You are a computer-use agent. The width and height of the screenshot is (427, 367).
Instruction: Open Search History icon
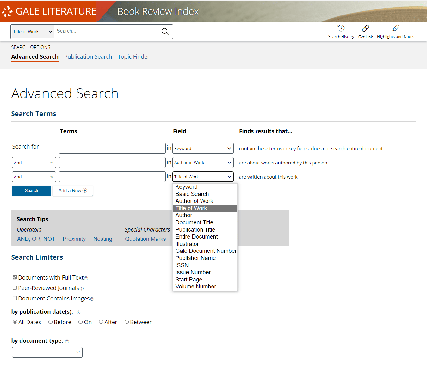coord(341,28)
